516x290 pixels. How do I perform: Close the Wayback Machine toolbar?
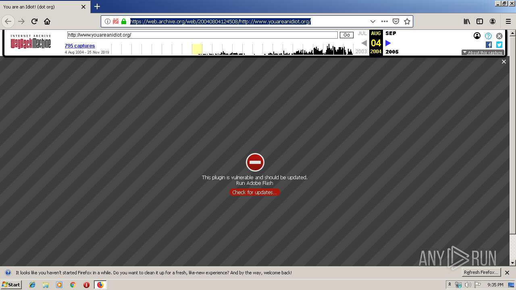tap(499, 36)
